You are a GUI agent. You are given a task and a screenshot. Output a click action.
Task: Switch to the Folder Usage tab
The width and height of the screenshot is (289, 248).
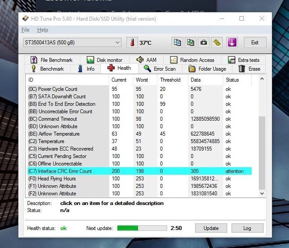click(x=207, y=68)
